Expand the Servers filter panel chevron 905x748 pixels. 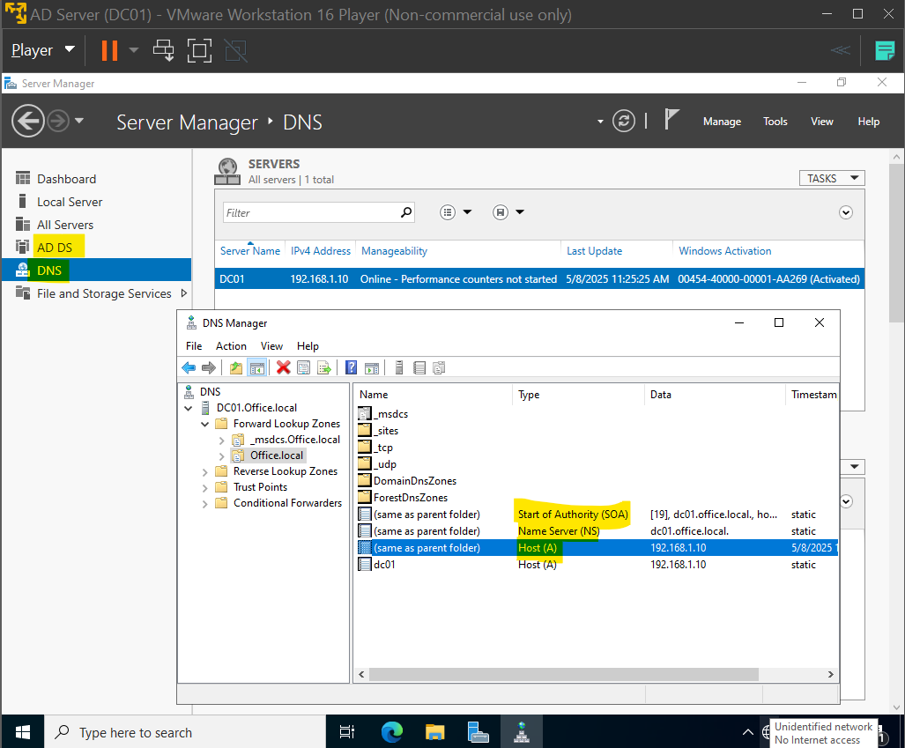846,212
